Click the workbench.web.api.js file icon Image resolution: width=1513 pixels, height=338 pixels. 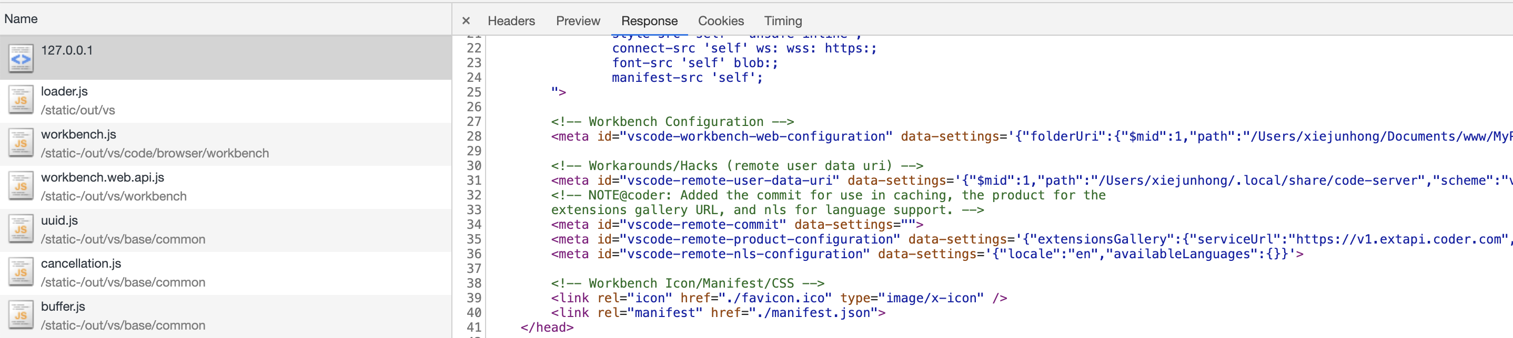[21, 186]
